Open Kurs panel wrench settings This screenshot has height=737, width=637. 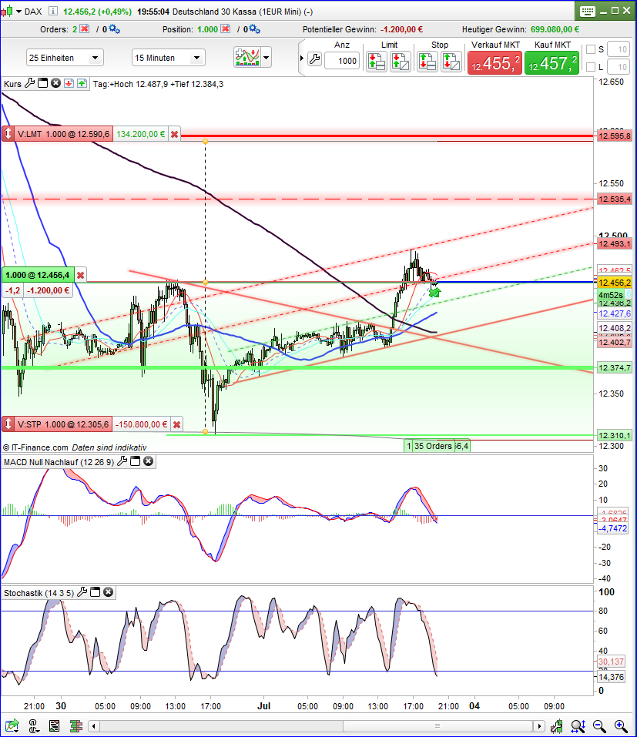pos(29,84)
